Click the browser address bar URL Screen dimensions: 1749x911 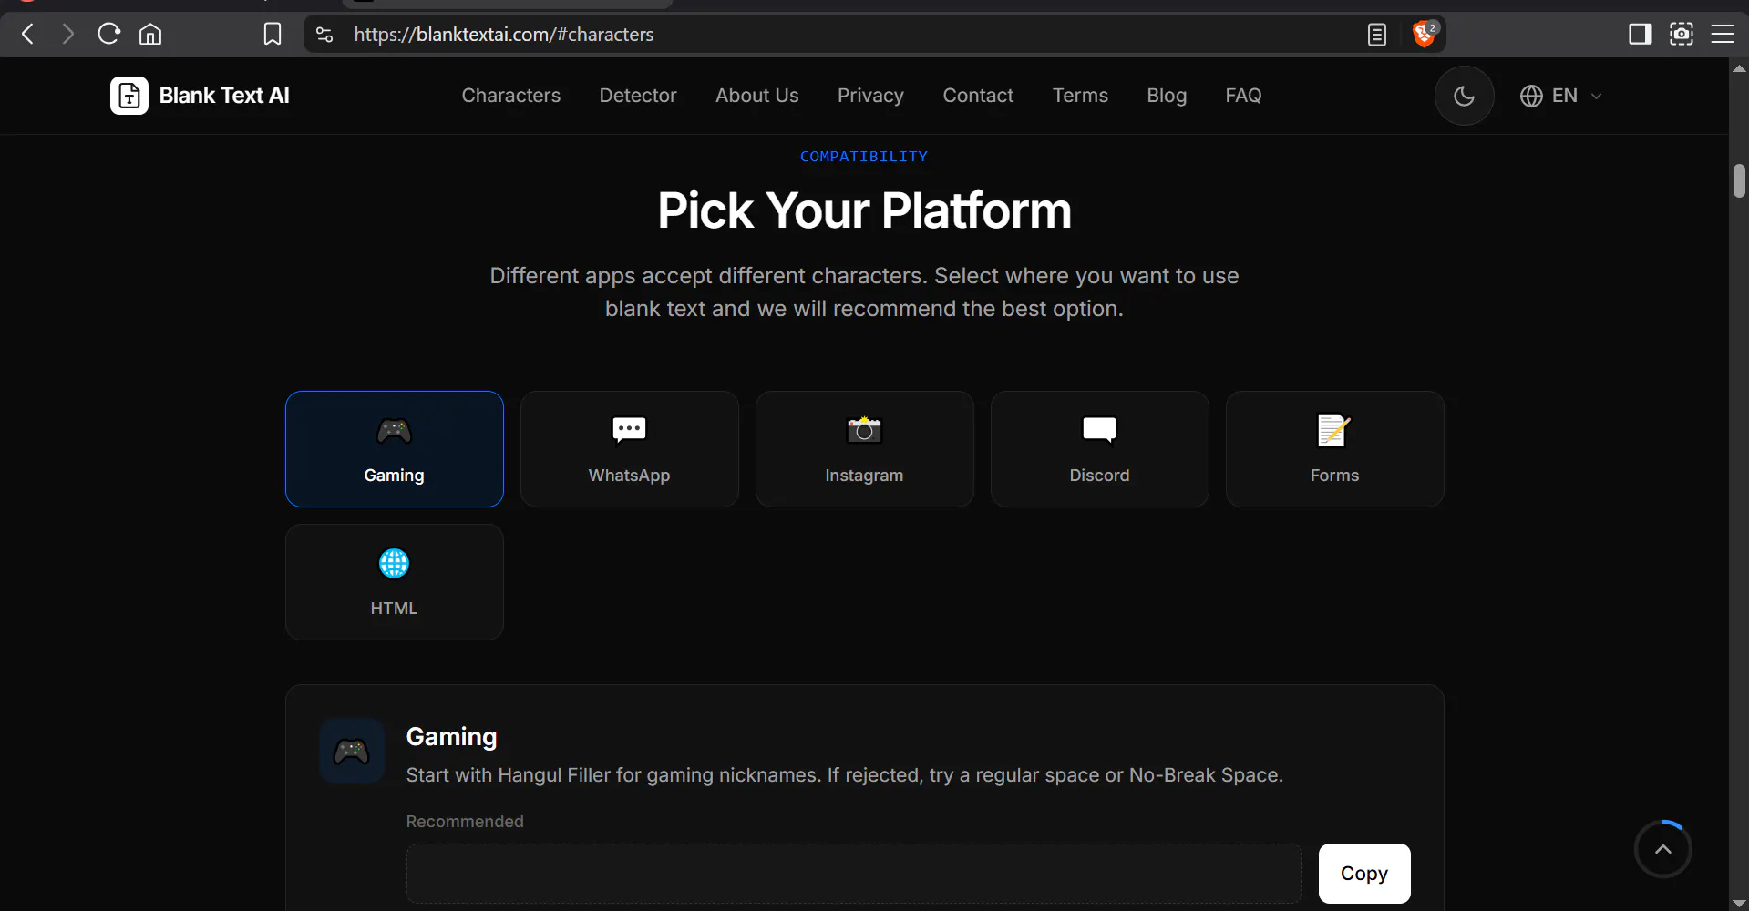504,35
